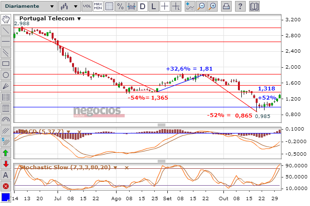Select the hand pan tool
Image resolution: width=310 pixels, height=206 pixels.
6,19
